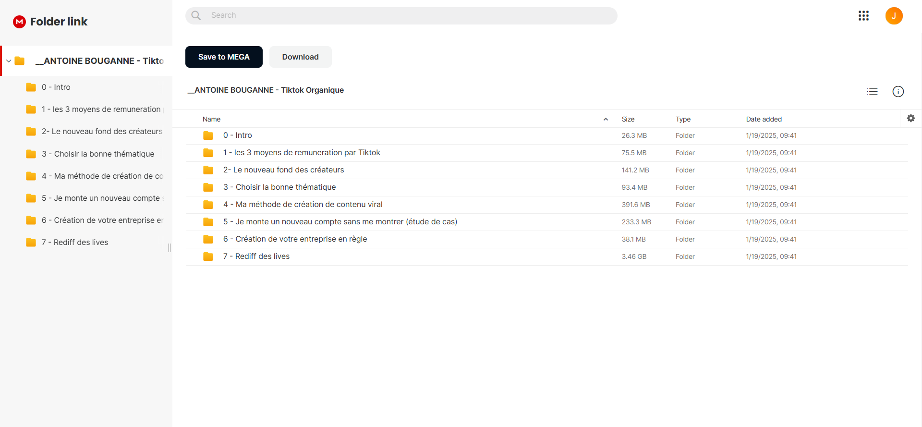Click folder icon of 7 - Rediff des lives row
This screenshot has height=427, width=922.
click(x=208, y=256)
